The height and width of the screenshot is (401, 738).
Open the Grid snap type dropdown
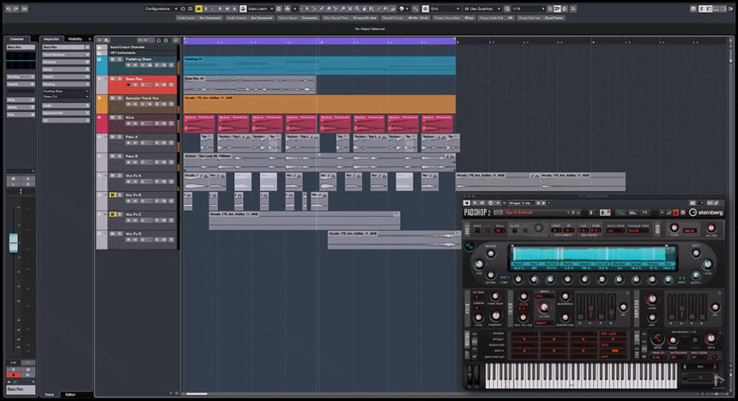point(445,9)
